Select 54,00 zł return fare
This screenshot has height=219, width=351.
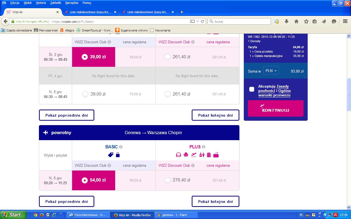coord(94,180)
